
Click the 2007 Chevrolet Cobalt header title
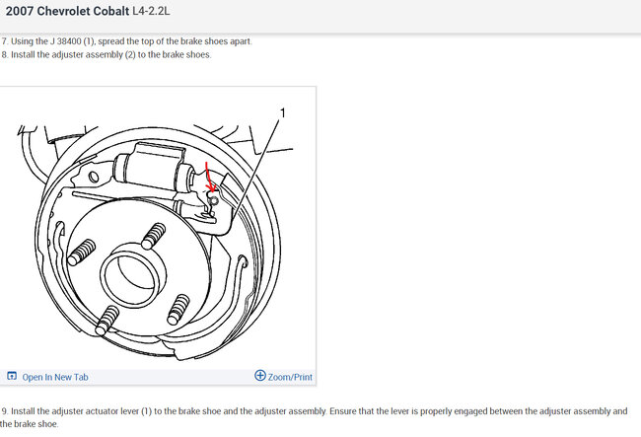pos(67,11)
